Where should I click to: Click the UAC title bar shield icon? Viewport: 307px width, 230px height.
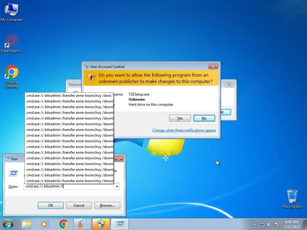pyautogui.click(x=87, y=66)
